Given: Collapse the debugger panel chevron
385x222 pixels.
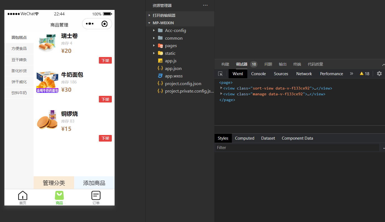Looking at the screenshot, I should 383,64.
